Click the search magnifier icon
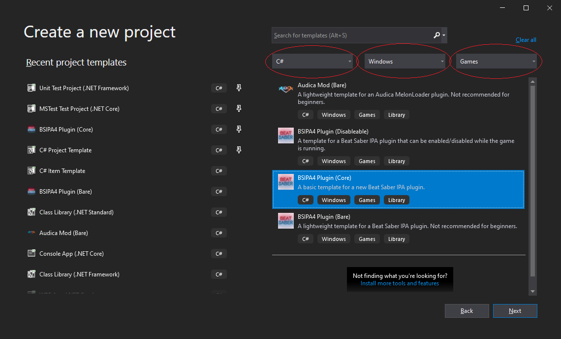The image size is (561, 339). [x=436, y=35]
